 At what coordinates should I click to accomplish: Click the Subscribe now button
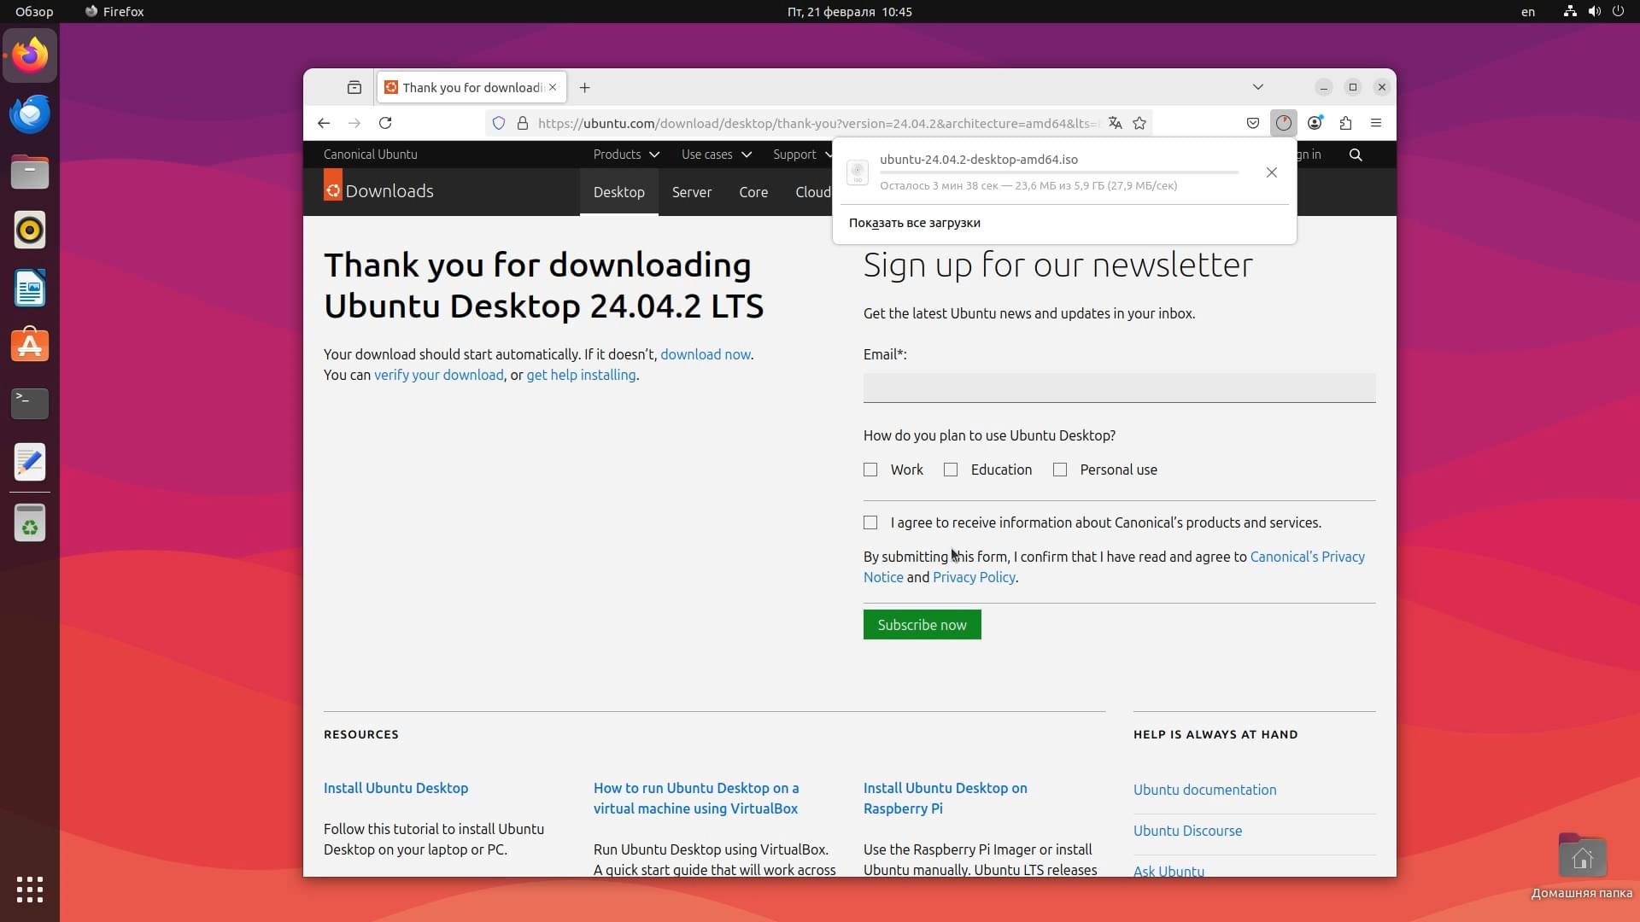pyautogui.click(x=922, y=625)
